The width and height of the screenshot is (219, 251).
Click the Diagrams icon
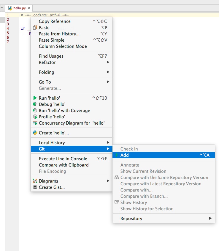[35, 181]
